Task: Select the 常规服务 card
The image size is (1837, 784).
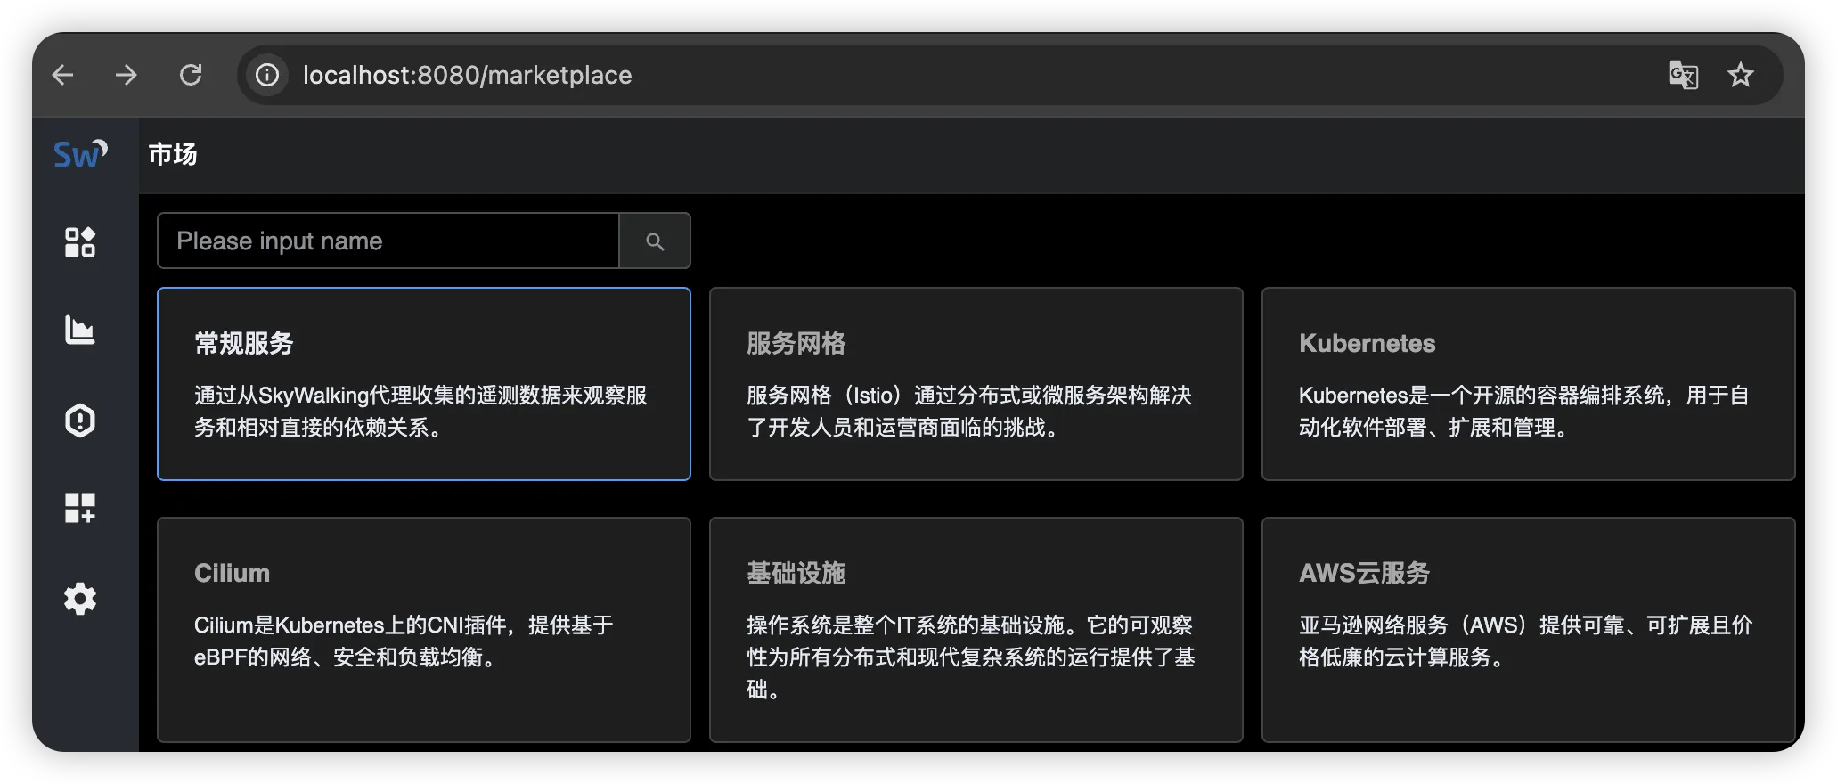Action: pos(424,384)
